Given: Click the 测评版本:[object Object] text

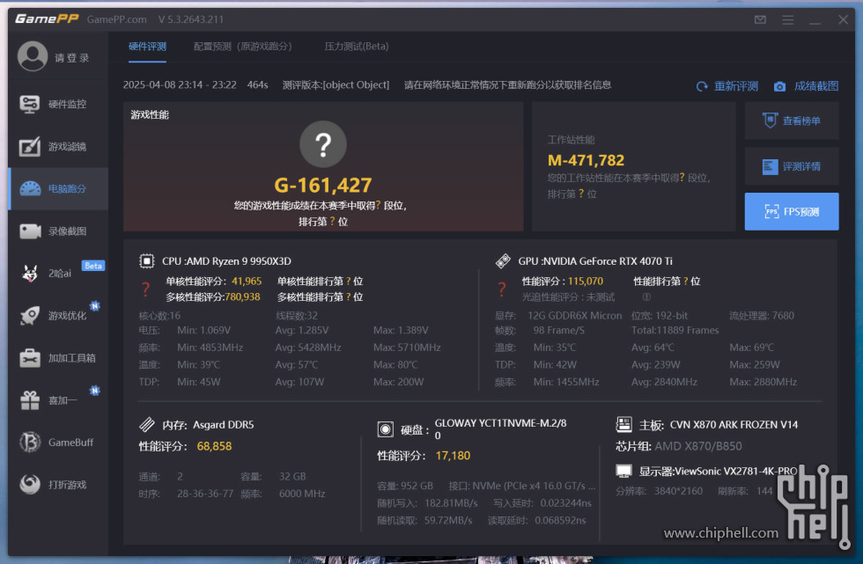Looking at the screenshot, I should point(336,84).
